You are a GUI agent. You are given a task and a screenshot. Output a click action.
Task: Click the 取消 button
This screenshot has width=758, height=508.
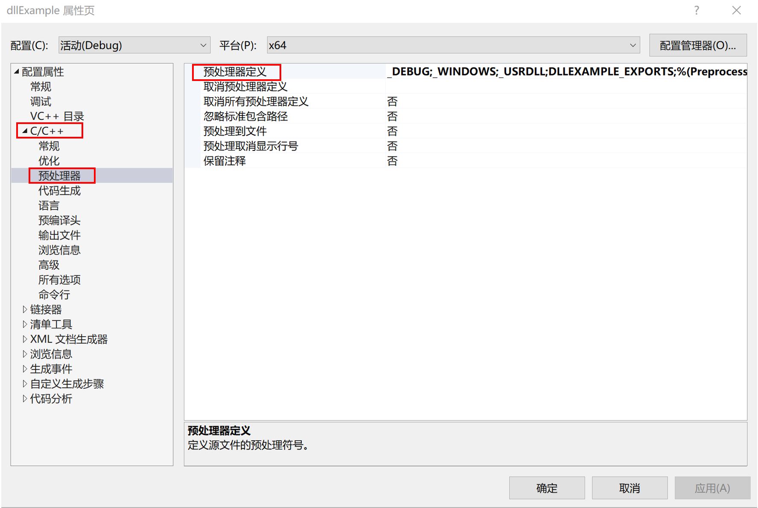point(630,488)
